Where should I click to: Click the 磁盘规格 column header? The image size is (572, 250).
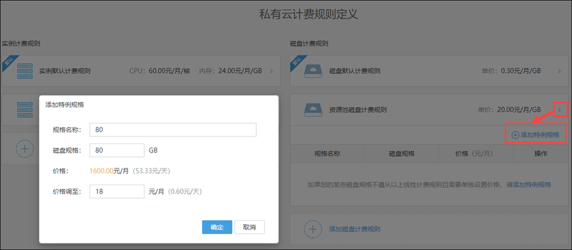point(402,154)
